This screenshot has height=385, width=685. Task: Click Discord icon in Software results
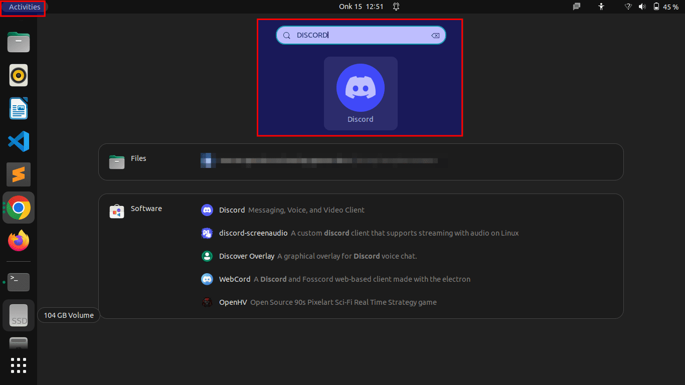coord(207,210)
